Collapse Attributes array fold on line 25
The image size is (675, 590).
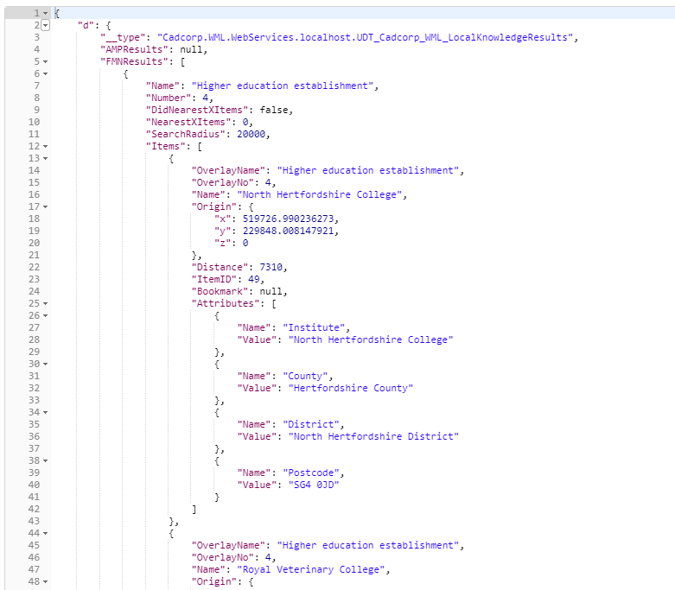click(x=45, y=304)
